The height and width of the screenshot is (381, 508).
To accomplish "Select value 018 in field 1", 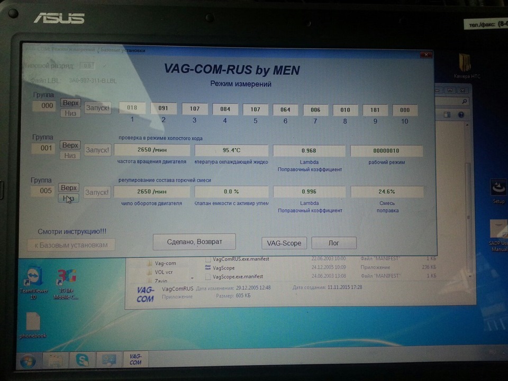I will click(x=132, y=107).
